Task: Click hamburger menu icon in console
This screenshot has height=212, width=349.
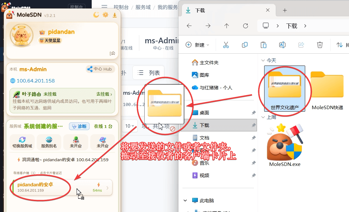Action: pyautogui.click(x=105, y=7)
